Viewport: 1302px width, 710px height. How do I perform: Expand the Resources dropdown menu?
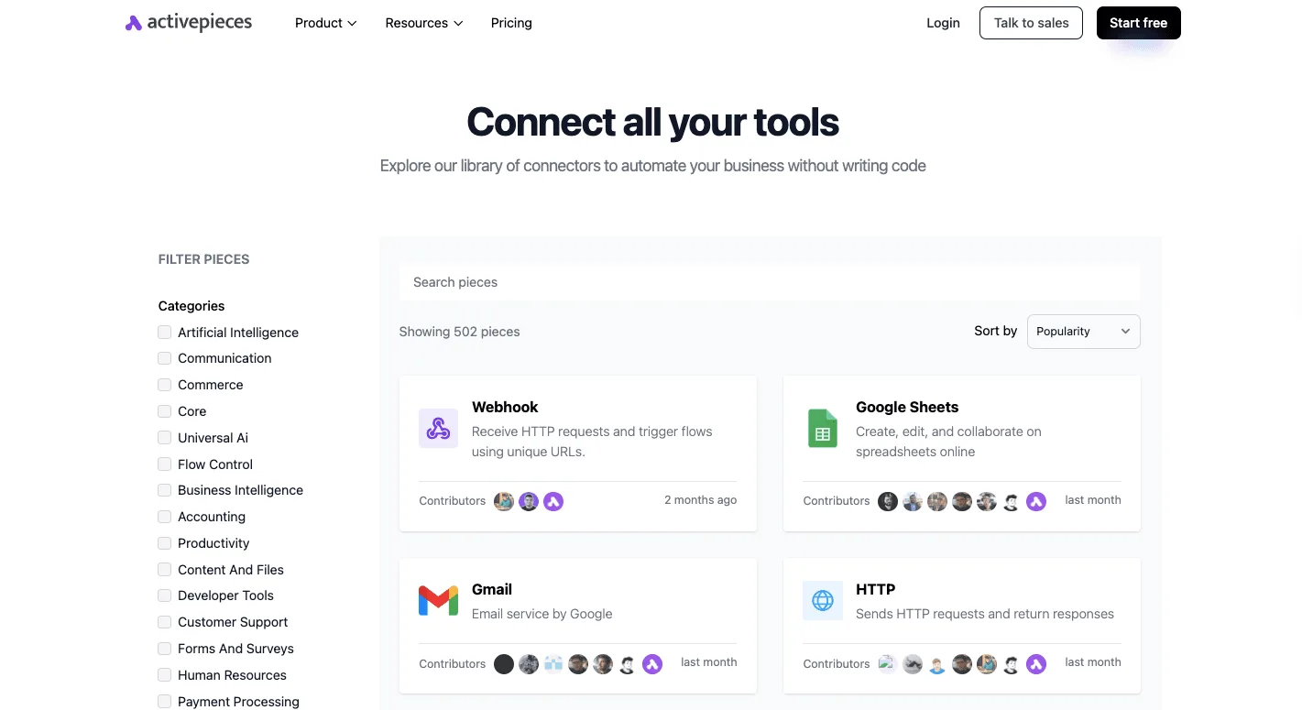tap(424, 23)
